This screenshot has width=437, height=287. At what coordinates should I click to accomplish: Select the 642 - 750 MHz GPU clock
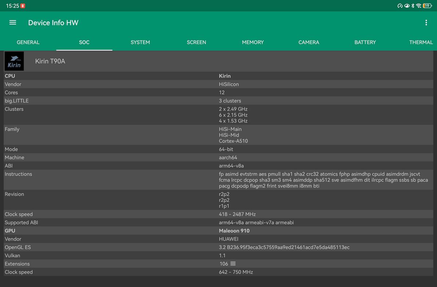tap(236, 272)
